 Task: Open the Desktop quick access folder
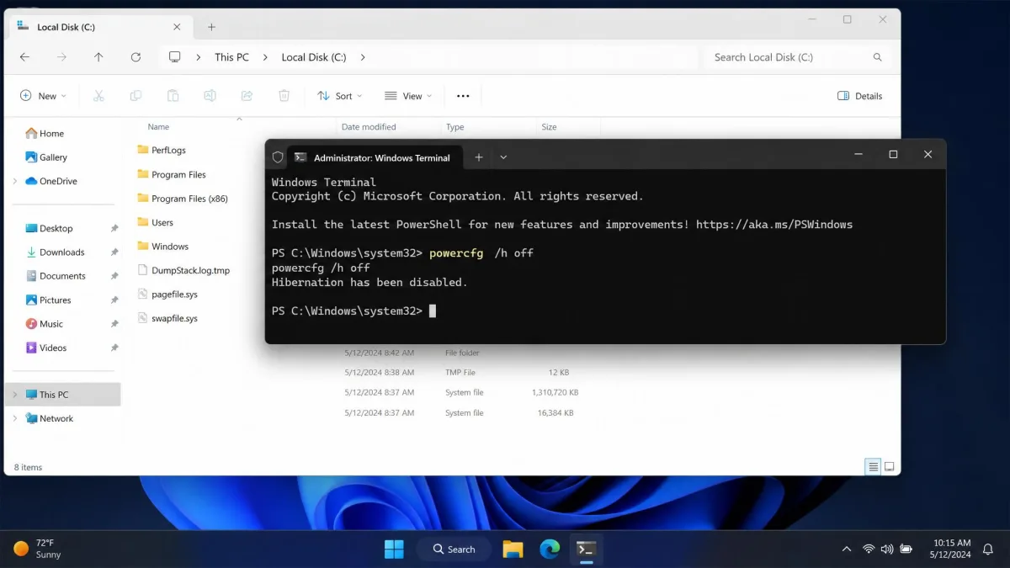49,228
